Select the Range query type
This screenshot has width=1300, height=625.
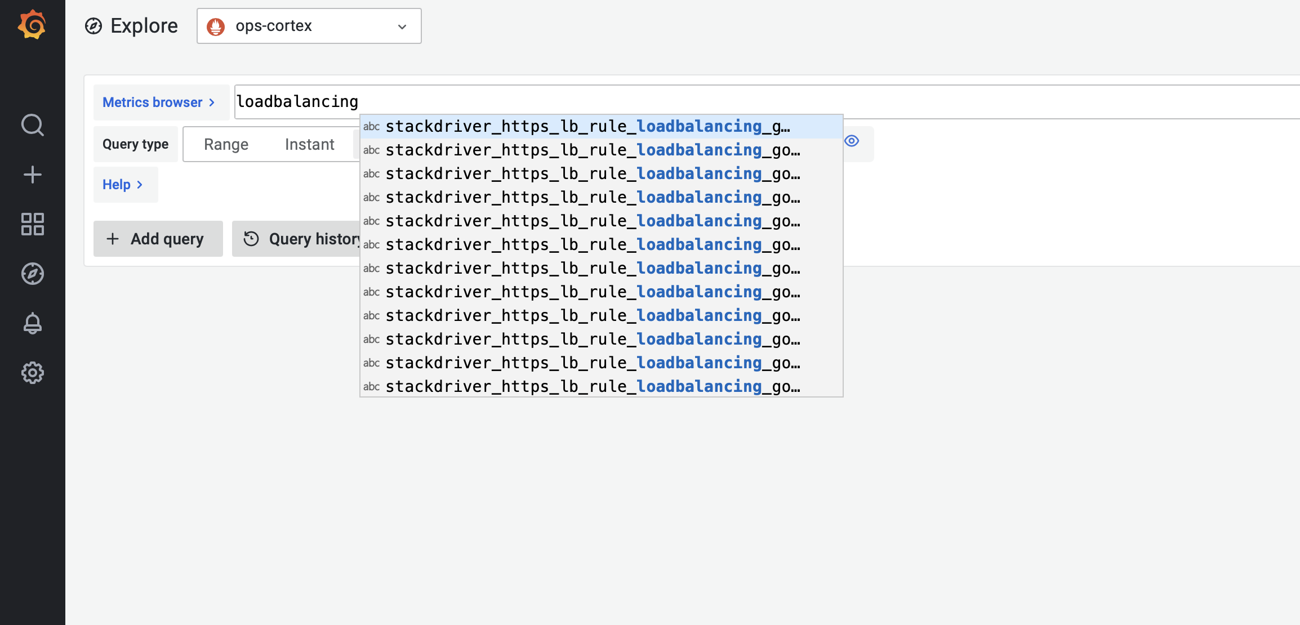tap(226, 145)
